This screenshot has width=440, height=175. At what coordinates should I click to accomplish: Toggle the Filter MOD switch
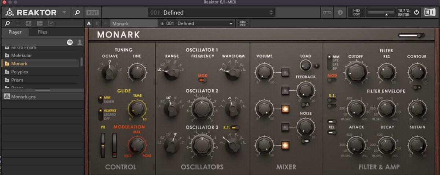coord(332,80)
